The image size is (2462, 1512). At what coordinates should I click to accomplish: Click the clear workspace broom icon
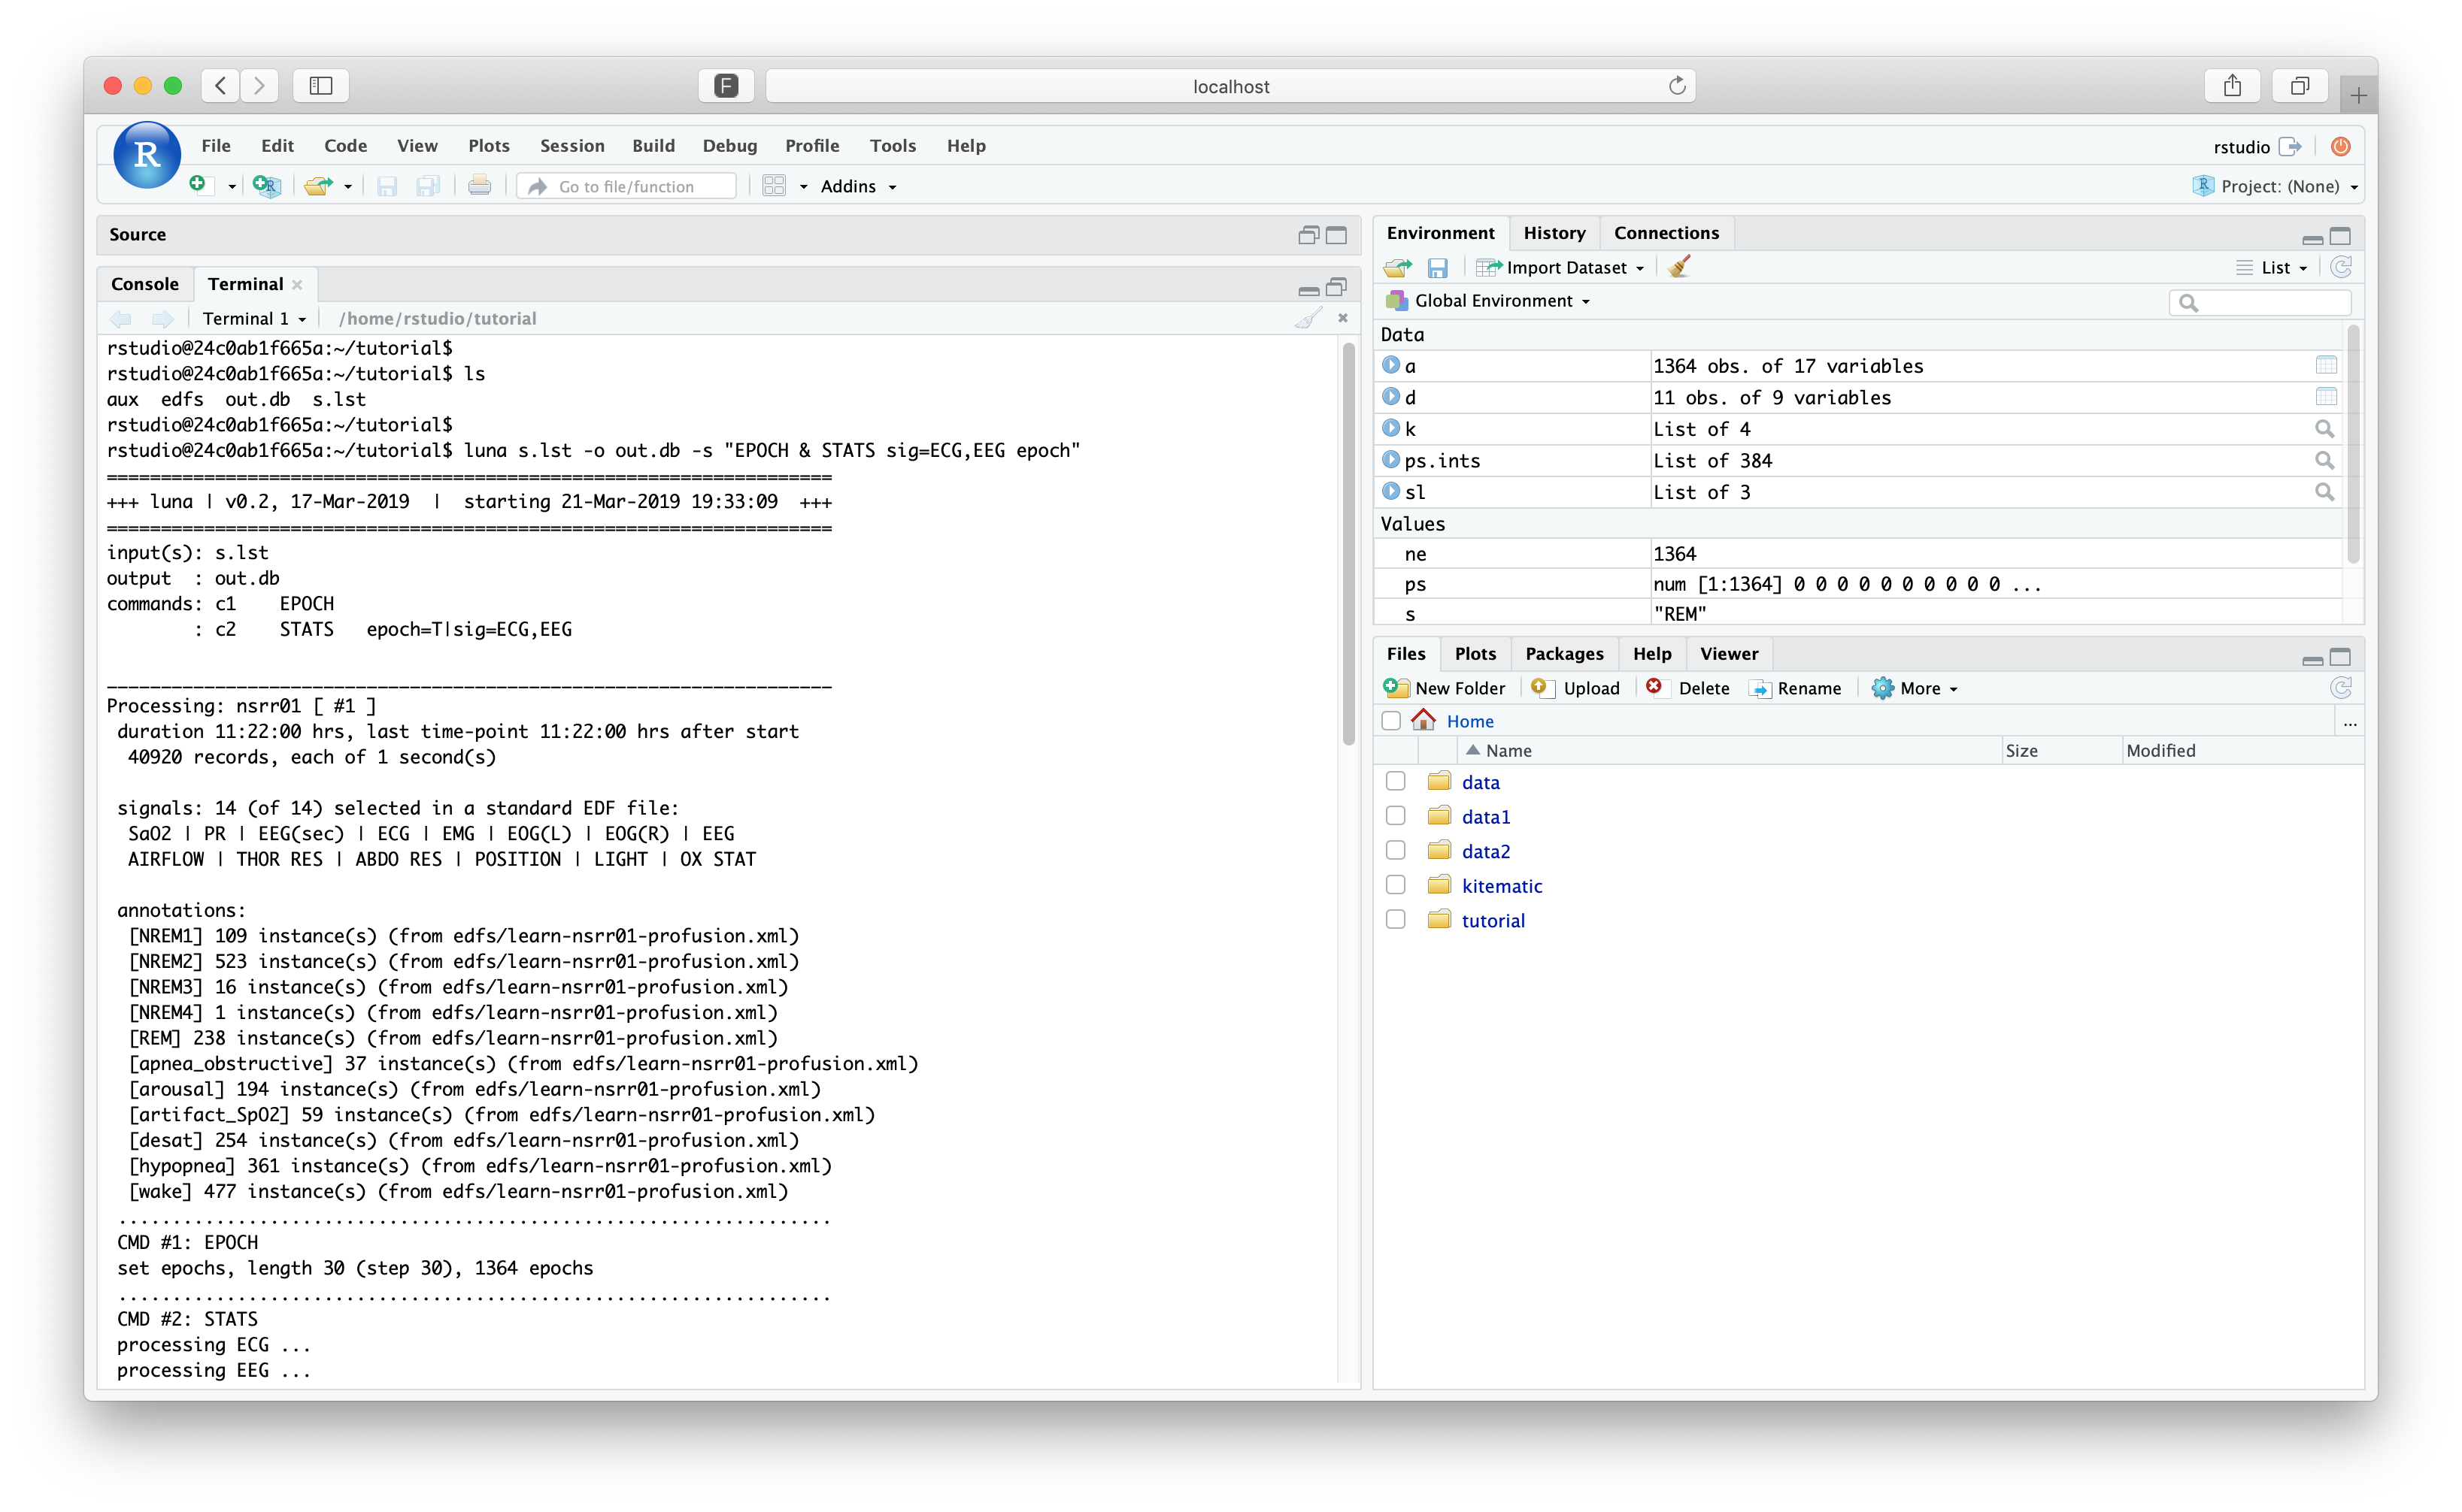[x=1680, y=267]
